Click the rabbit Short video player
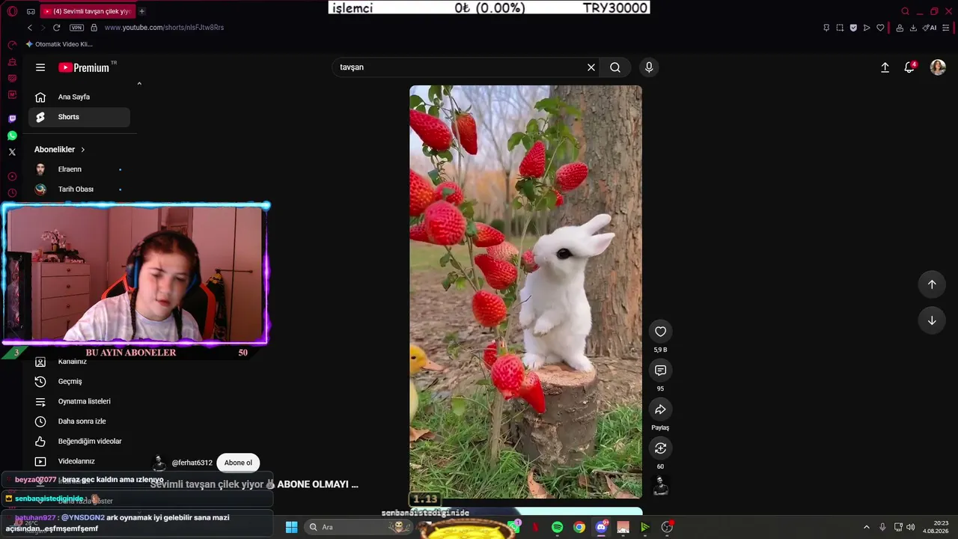958x539 pixels. pyautogui.click(x=525, y=292)
